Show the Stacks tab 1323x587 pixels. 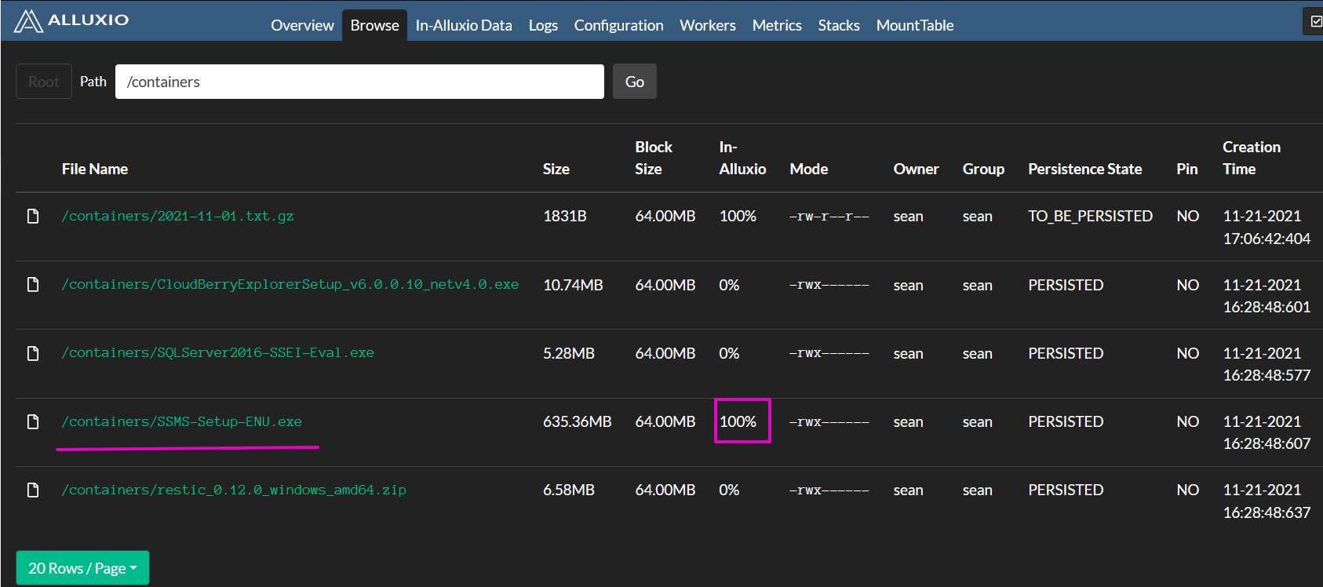[839, 25]
